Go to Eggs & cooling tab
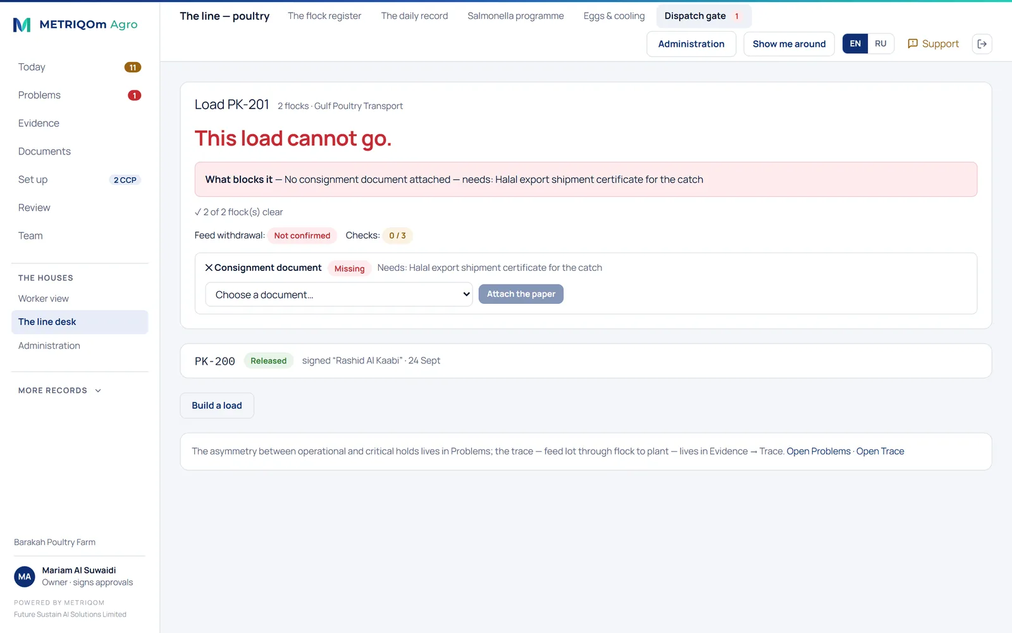The height and width of the screenshot is (633, 1012). pos(614,16)
